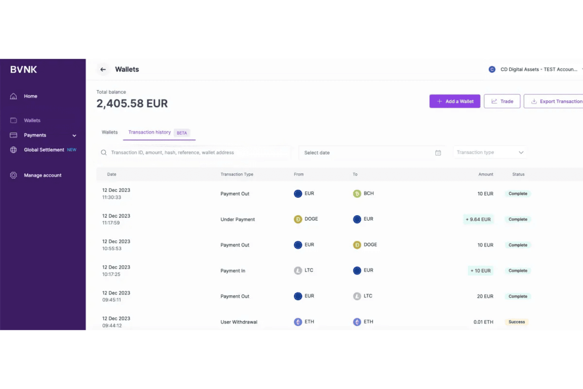Click the Payments card icon in sidebar

click(x=13, y=135)
